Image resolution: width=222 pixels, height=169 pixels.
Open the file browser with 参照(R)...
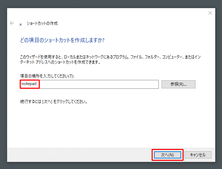tap(178, 84)
